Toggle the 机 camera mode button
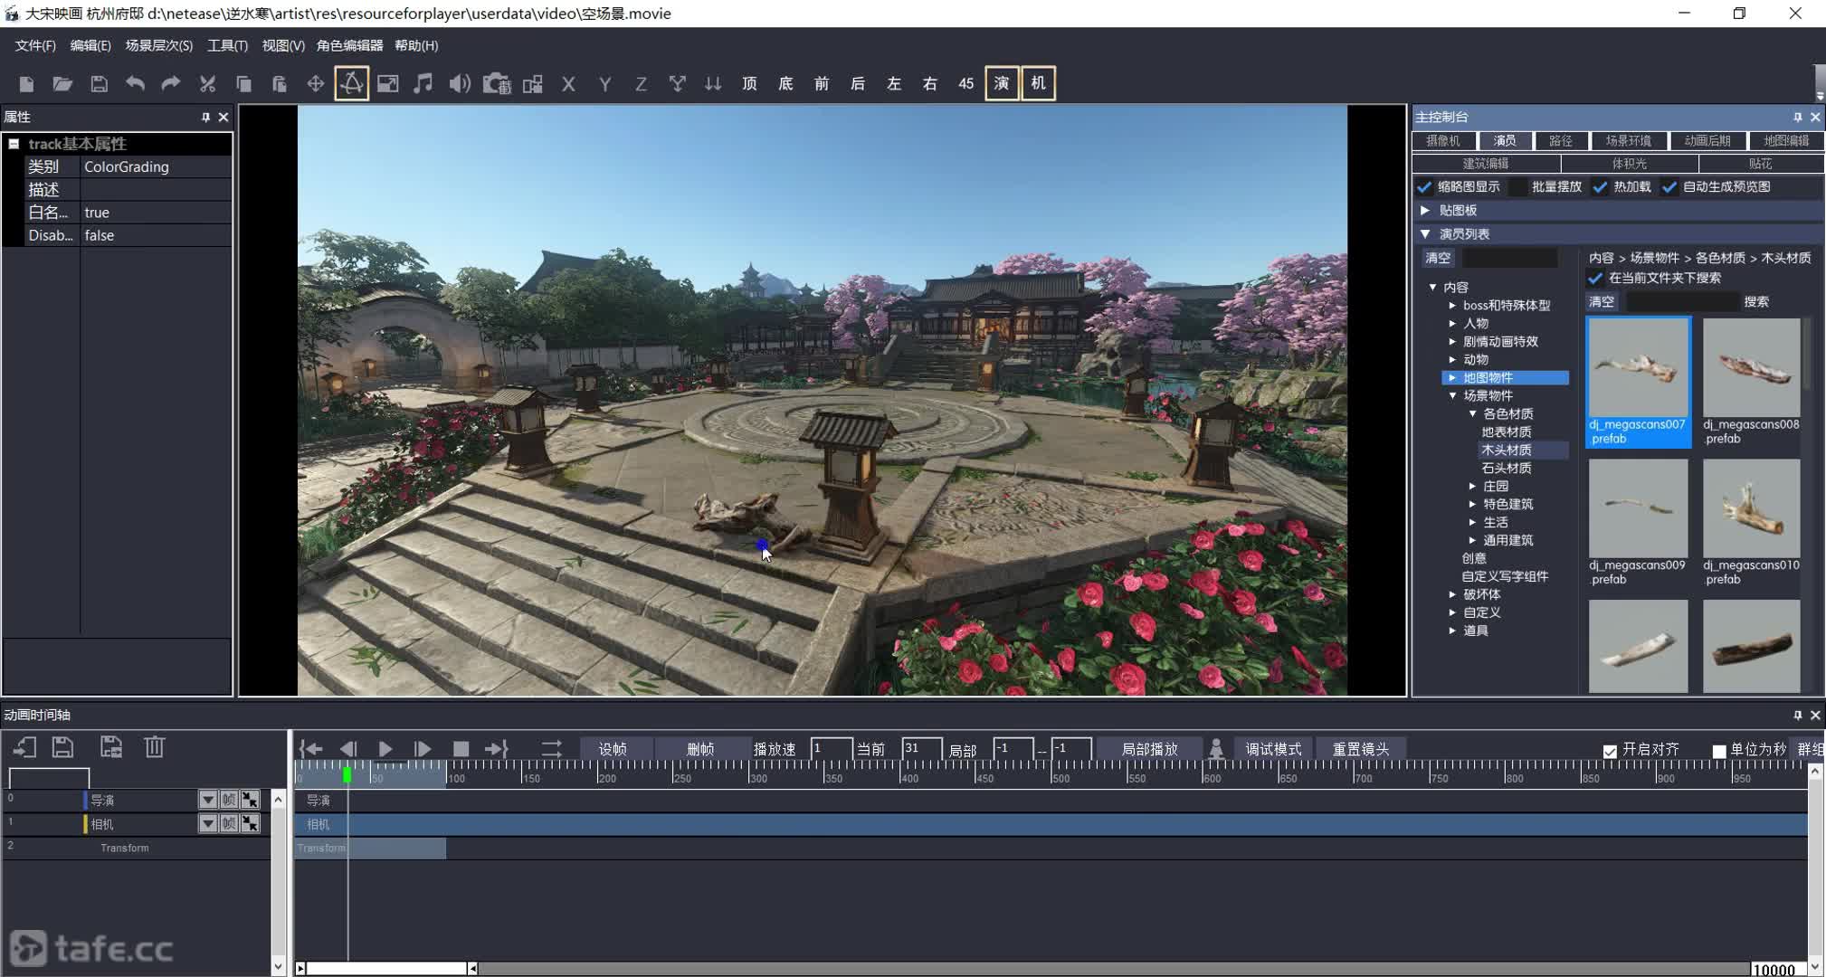 pyautogui.click(x=1038, y=83)
